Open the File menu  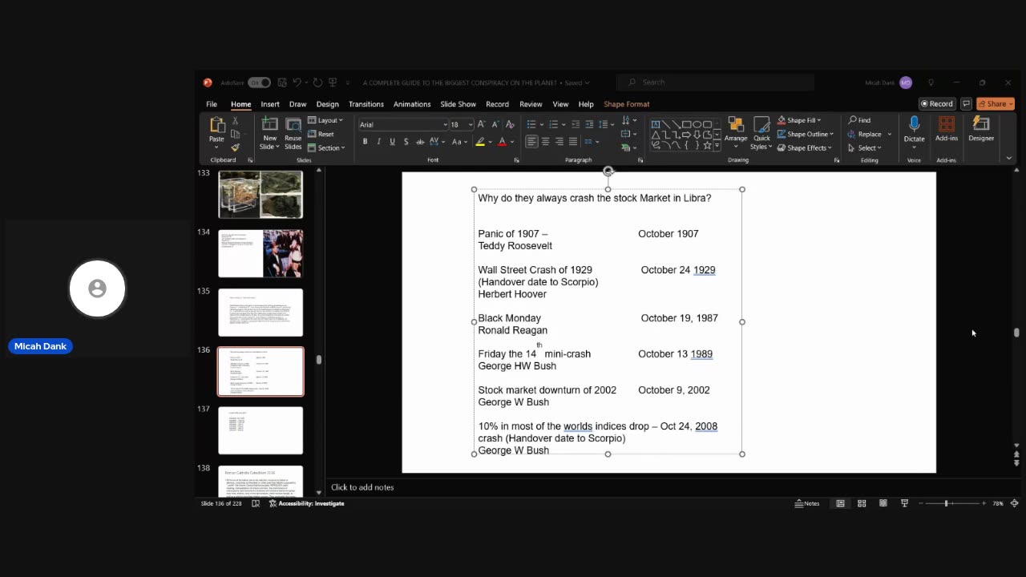click(212, 104)
